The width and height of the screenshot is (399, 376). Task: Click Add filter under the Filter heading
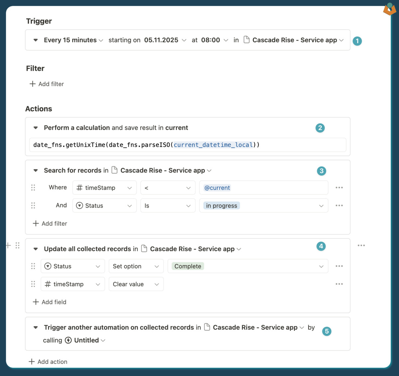(47, 84)
